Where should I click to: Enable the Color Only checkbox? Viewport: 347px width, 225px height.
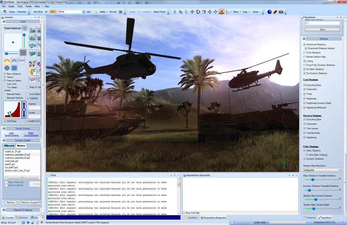pyautogui.click(x=5, y=84)
